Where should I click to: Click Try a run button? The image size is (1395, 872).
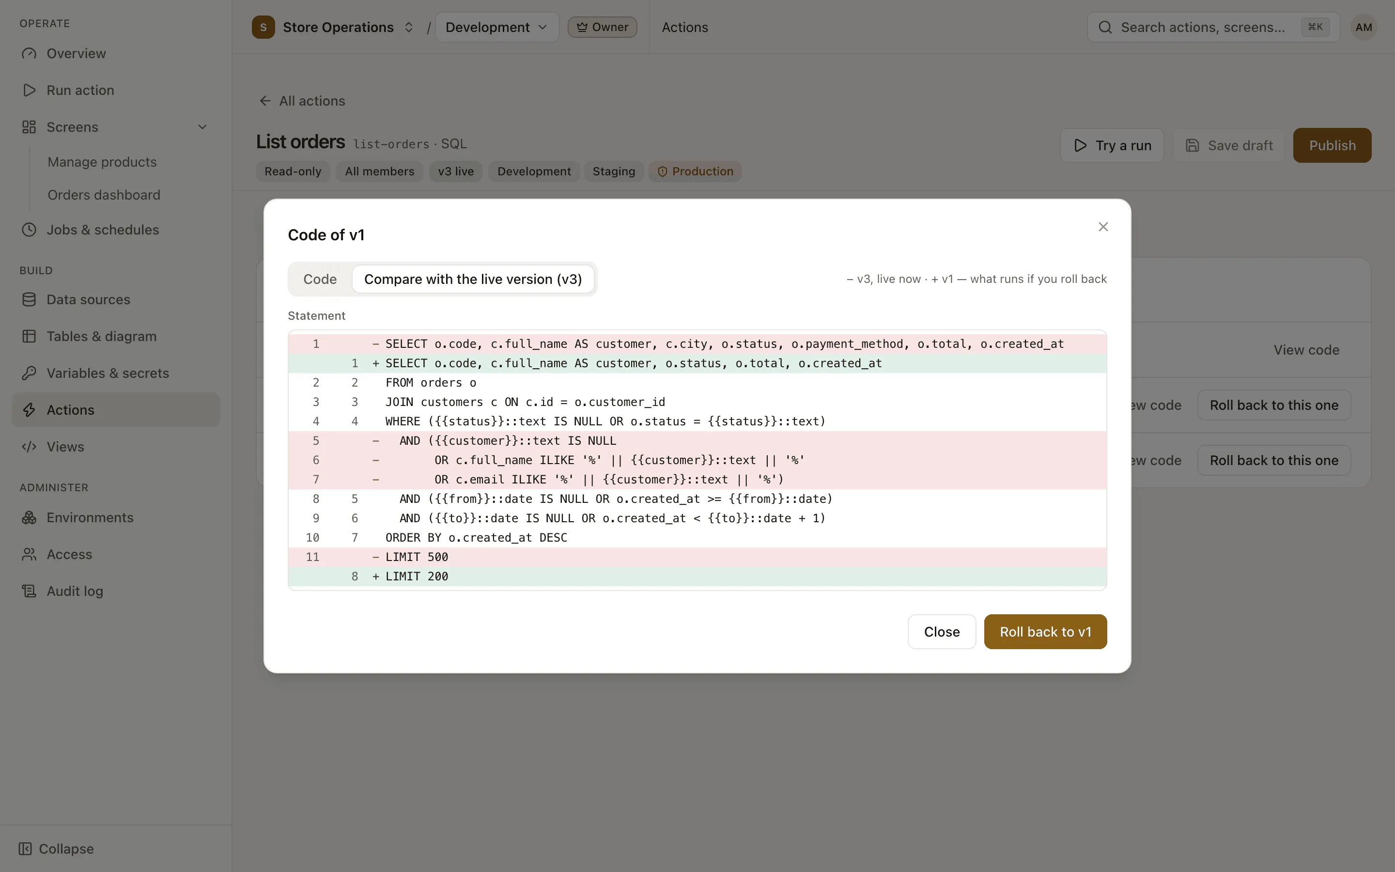[x=1111, y=145]
